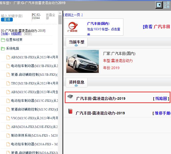Click file icon beside 电动驻车制动器(M20A-FKS)

(x=8, y=145)
